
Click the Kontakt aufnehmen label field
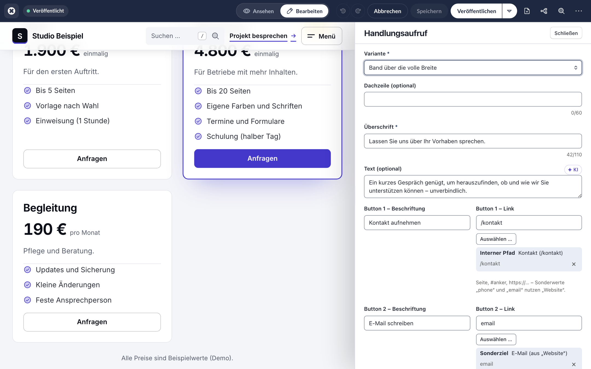pyautogui.click(x=417, y=223)
